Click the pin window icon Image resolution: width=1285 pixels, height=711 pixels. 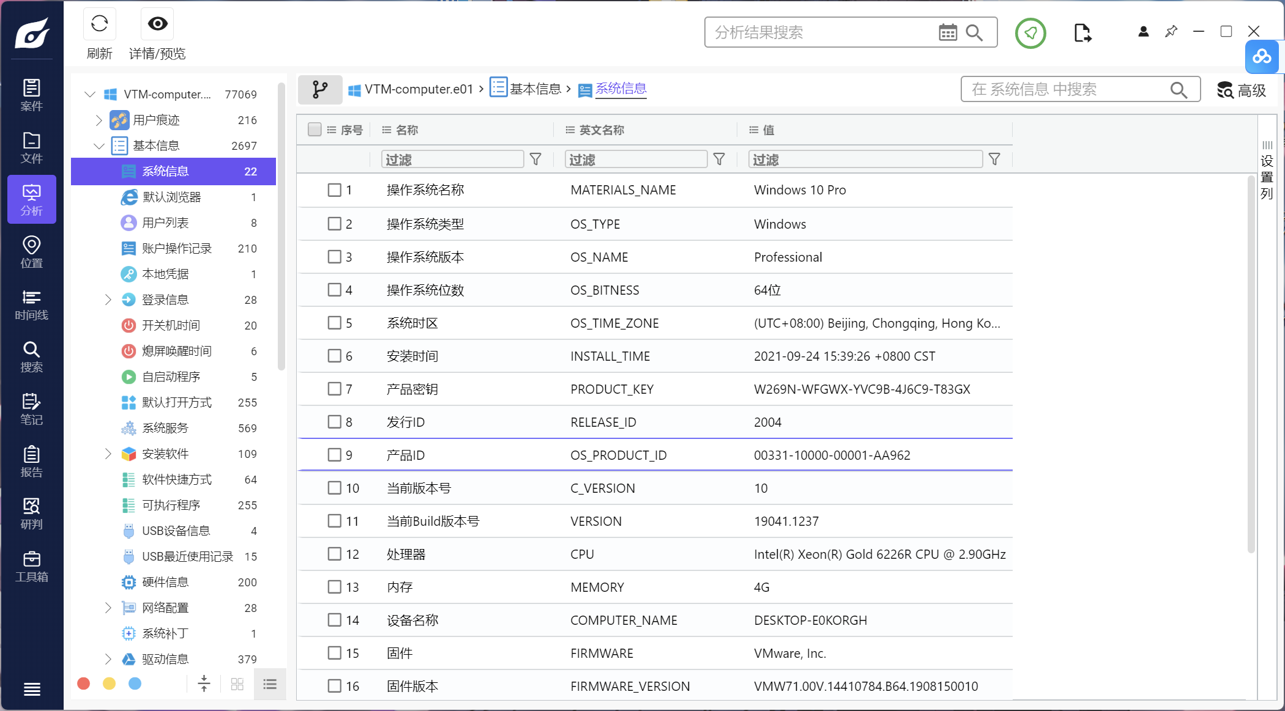click(1171, 31)
